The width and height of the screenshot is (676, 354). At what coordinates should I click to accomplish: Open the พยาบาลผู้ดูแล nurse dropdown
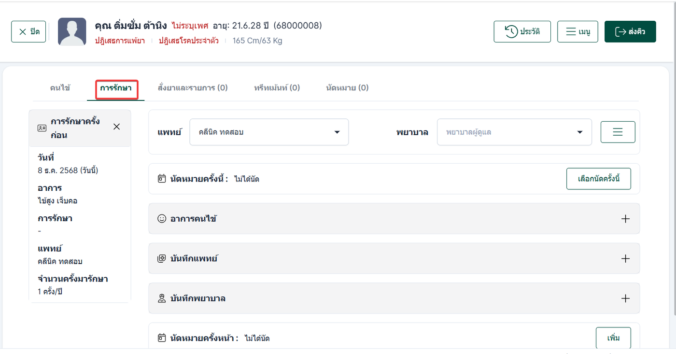point(514,132)
